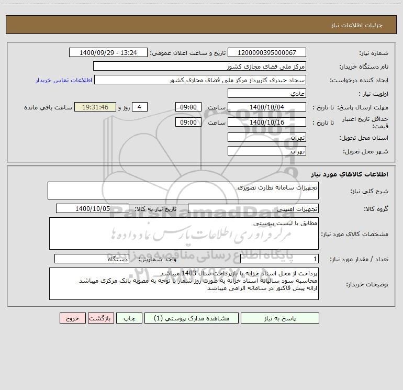Viewport: 403px width, 390px height.
Task: Click the بازگشت back button
Action: pos(100,318)
